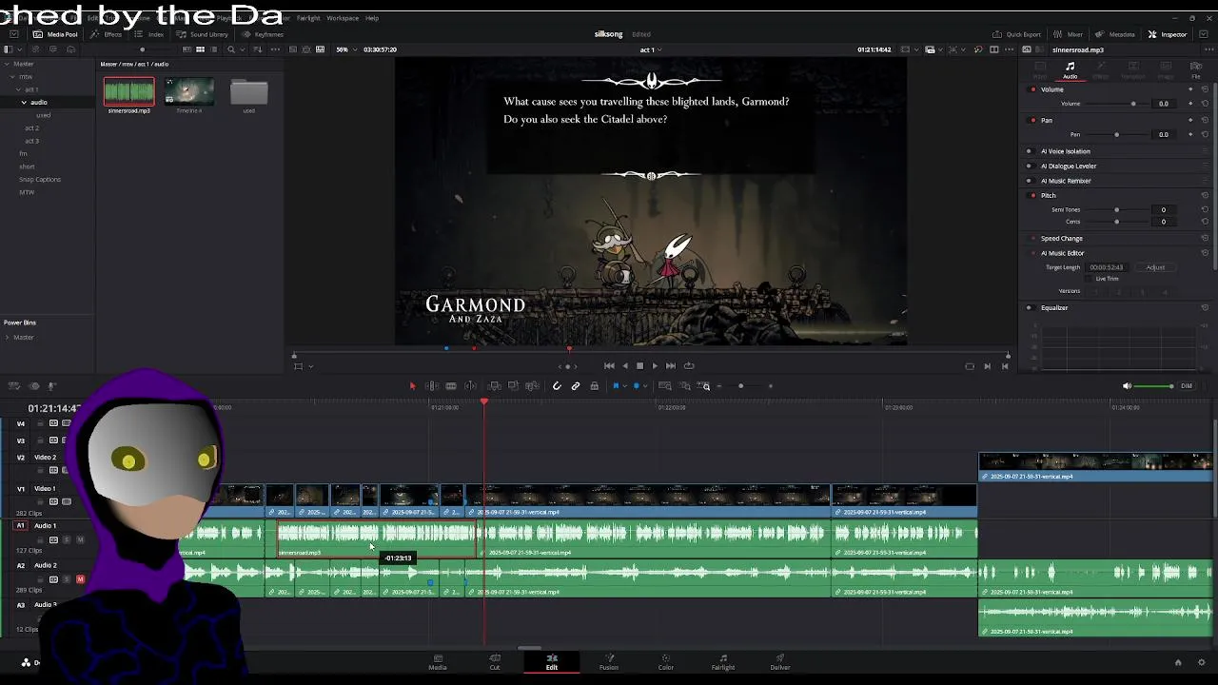Toggle the Pan section enable dot
The image size is (1218, 685).
1033,121
